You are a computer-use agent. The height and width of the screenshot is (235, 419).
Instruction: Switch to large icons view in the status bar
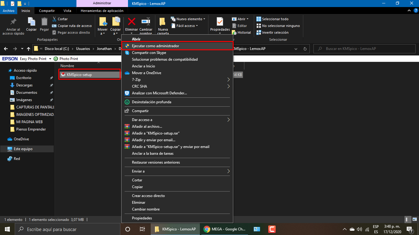pos(414,220)
